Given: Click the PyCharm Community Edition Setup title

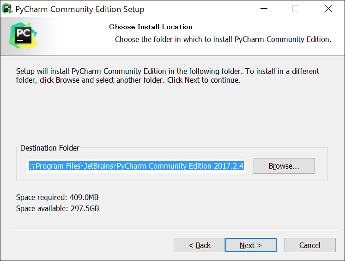Looking at the screenshot, I should (79, 9).
